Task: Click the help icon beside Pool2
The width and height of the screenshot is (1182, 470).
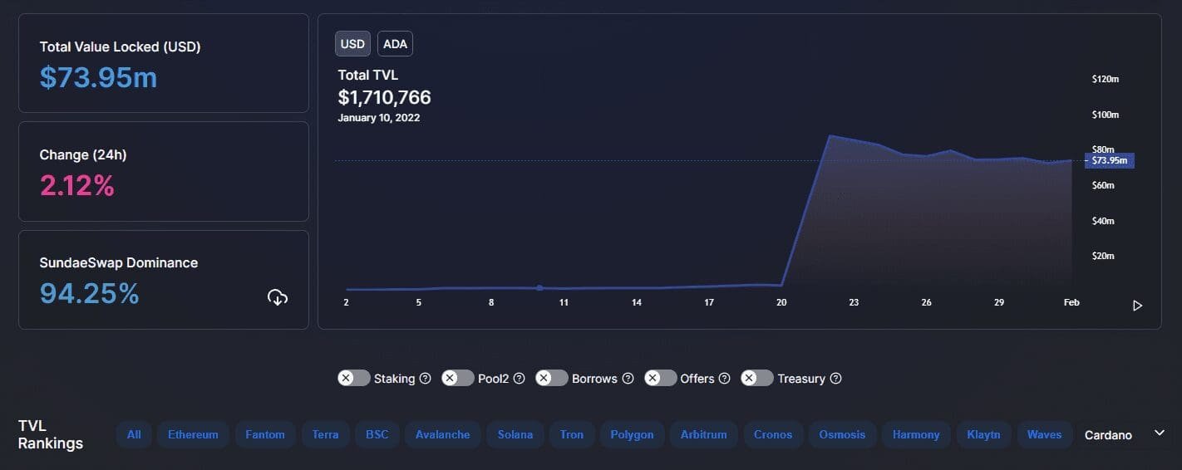Action: (x=519, y=379)
